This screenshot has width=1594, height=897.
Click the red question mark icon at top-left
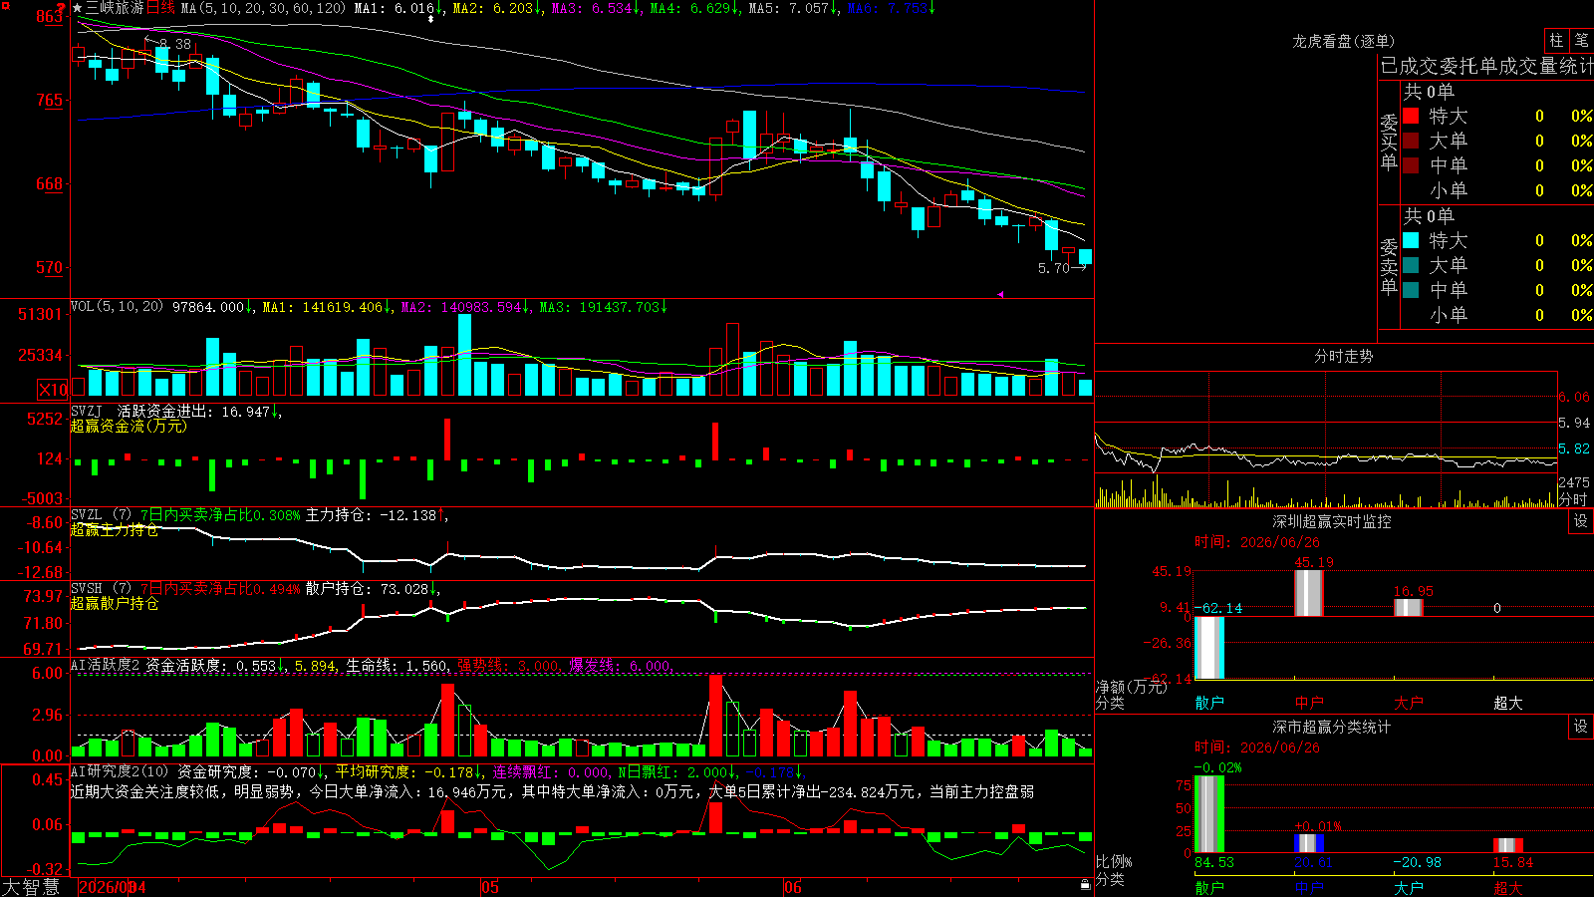[x=62, y=8]
